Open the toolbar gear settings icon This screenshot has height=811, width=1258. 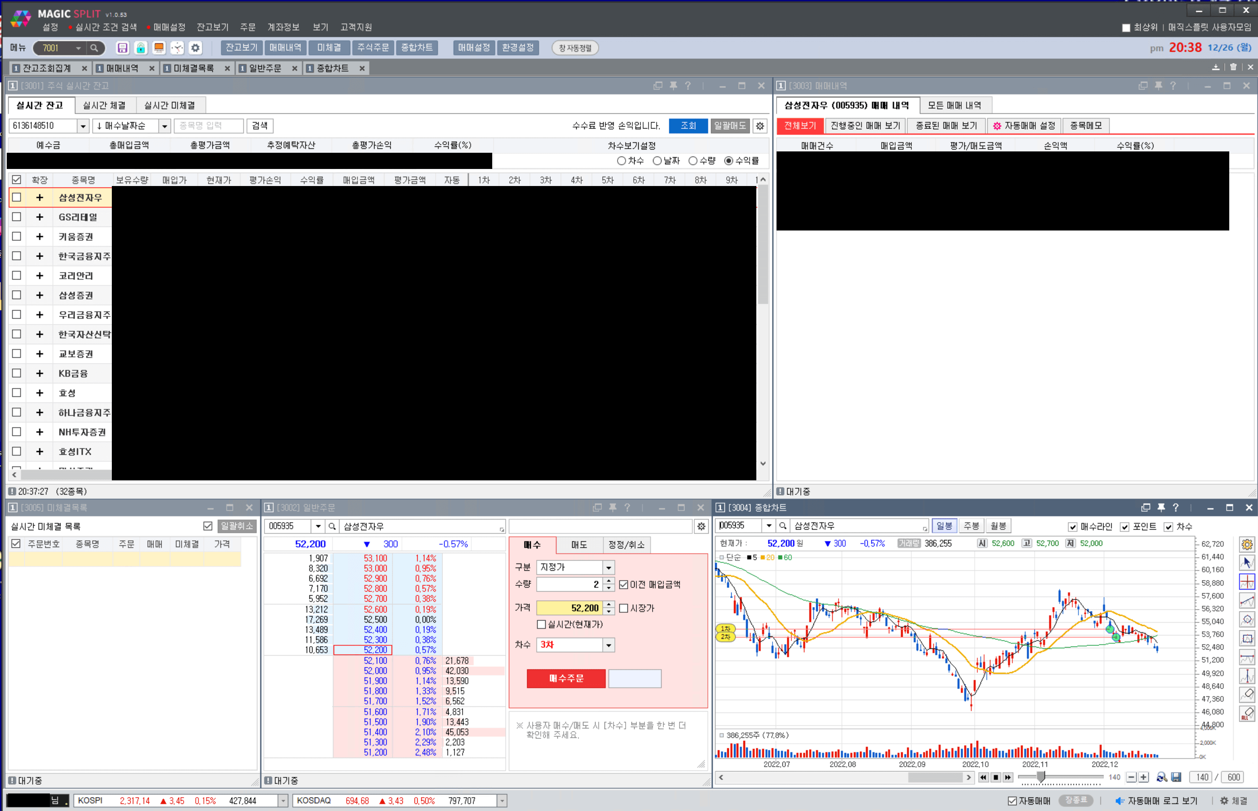[195, 48]
